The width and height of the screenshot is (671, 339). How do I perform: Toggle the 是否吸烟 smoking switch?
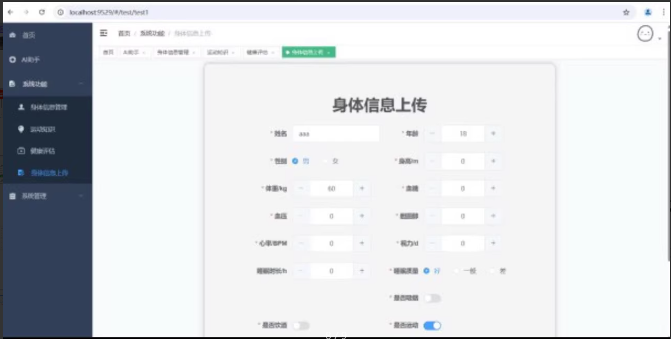[432, 298]
